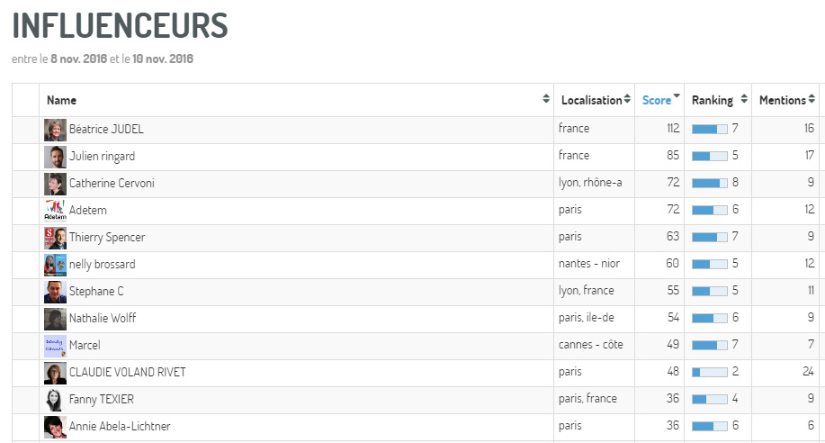Sort by Mentions column arrows
This screenshot has width=825, height=443.
click(x=812, y=98)
